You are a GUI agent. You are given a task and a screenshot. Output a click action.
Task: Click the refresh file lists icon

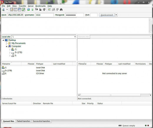(29, 9)
